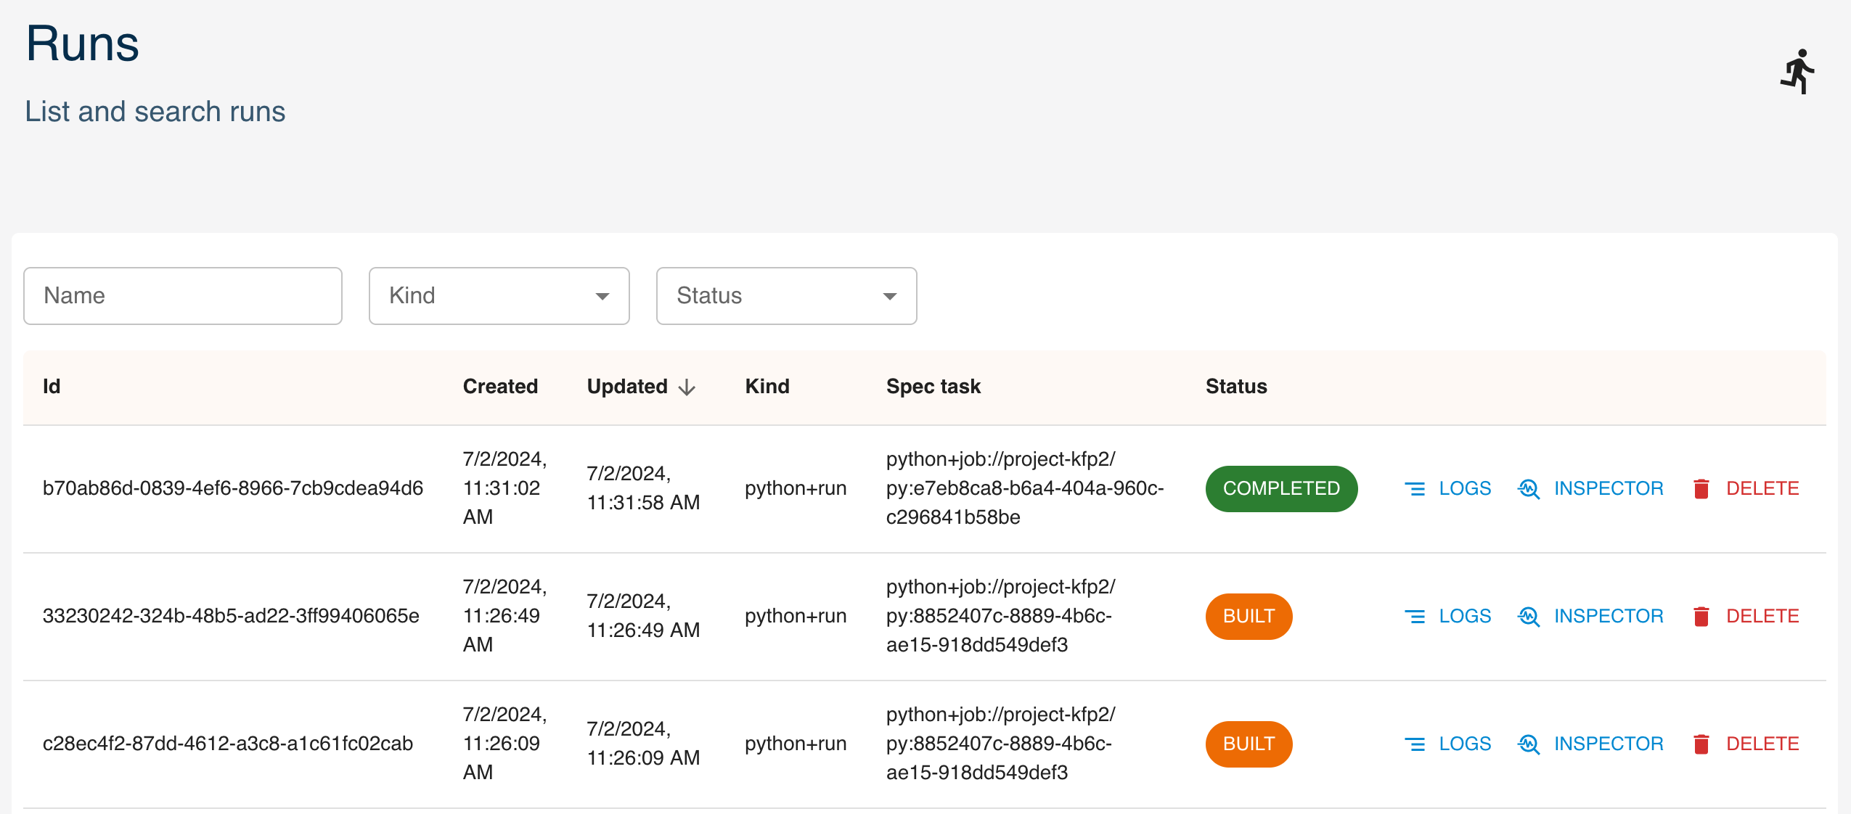Screen dimensions: 1851x814
Task: Sort table by Id column header
Action: [x=52, y=387]
